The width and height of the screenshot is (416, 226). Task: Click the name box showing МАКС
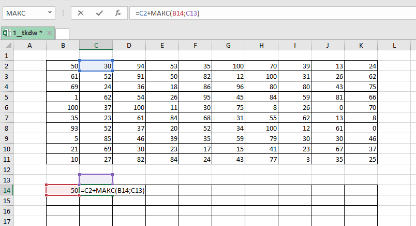tap(23, 13)
